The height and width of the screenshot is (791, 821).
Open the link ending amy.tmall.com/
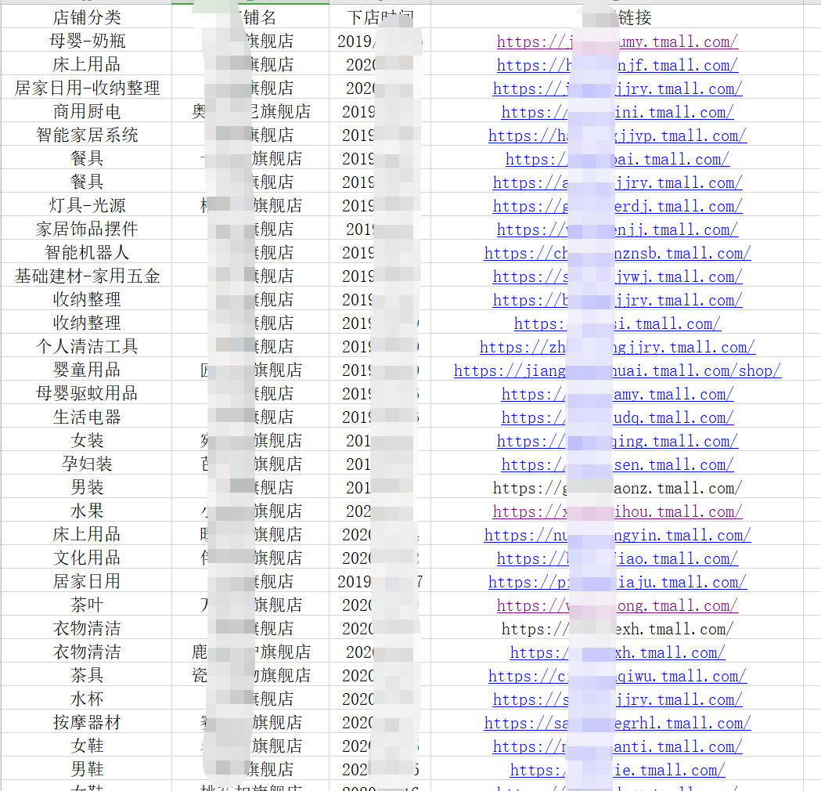point(618,393)
